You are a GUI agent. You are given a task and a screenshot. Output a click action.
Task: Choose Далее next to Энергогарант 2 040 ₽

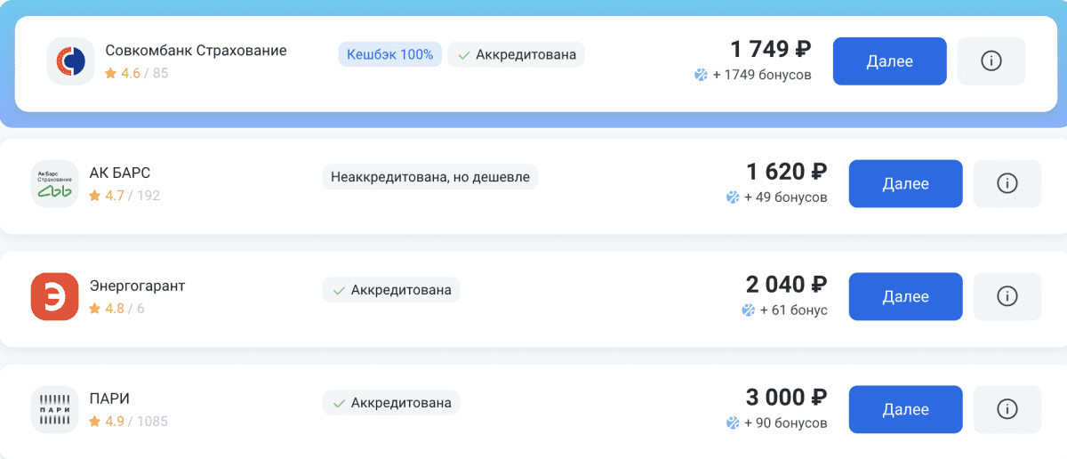coord(905,297)
